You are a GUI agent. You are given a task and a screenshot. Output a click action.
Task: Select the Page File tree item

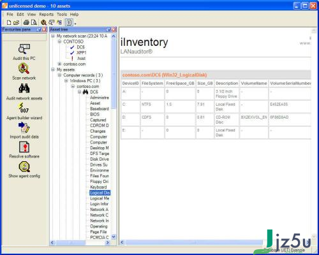coord(98,232)
